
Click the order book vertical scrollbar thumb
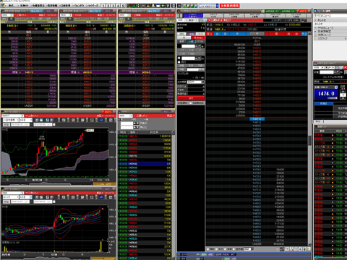point(309,140)
